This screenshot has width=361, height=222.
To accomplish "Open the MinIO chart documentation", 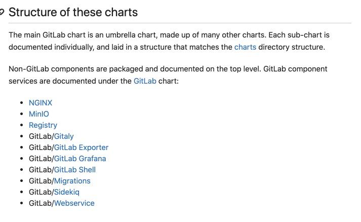I will pyautogui.click(x=39, y=114).
